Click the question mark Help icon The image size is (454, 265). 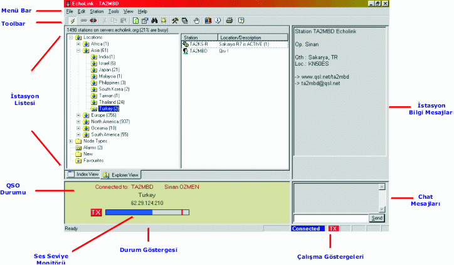[241, 21]
